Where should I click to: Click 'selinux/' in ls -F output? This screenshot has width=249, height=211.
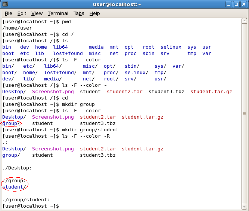click(x=136, y=73)
